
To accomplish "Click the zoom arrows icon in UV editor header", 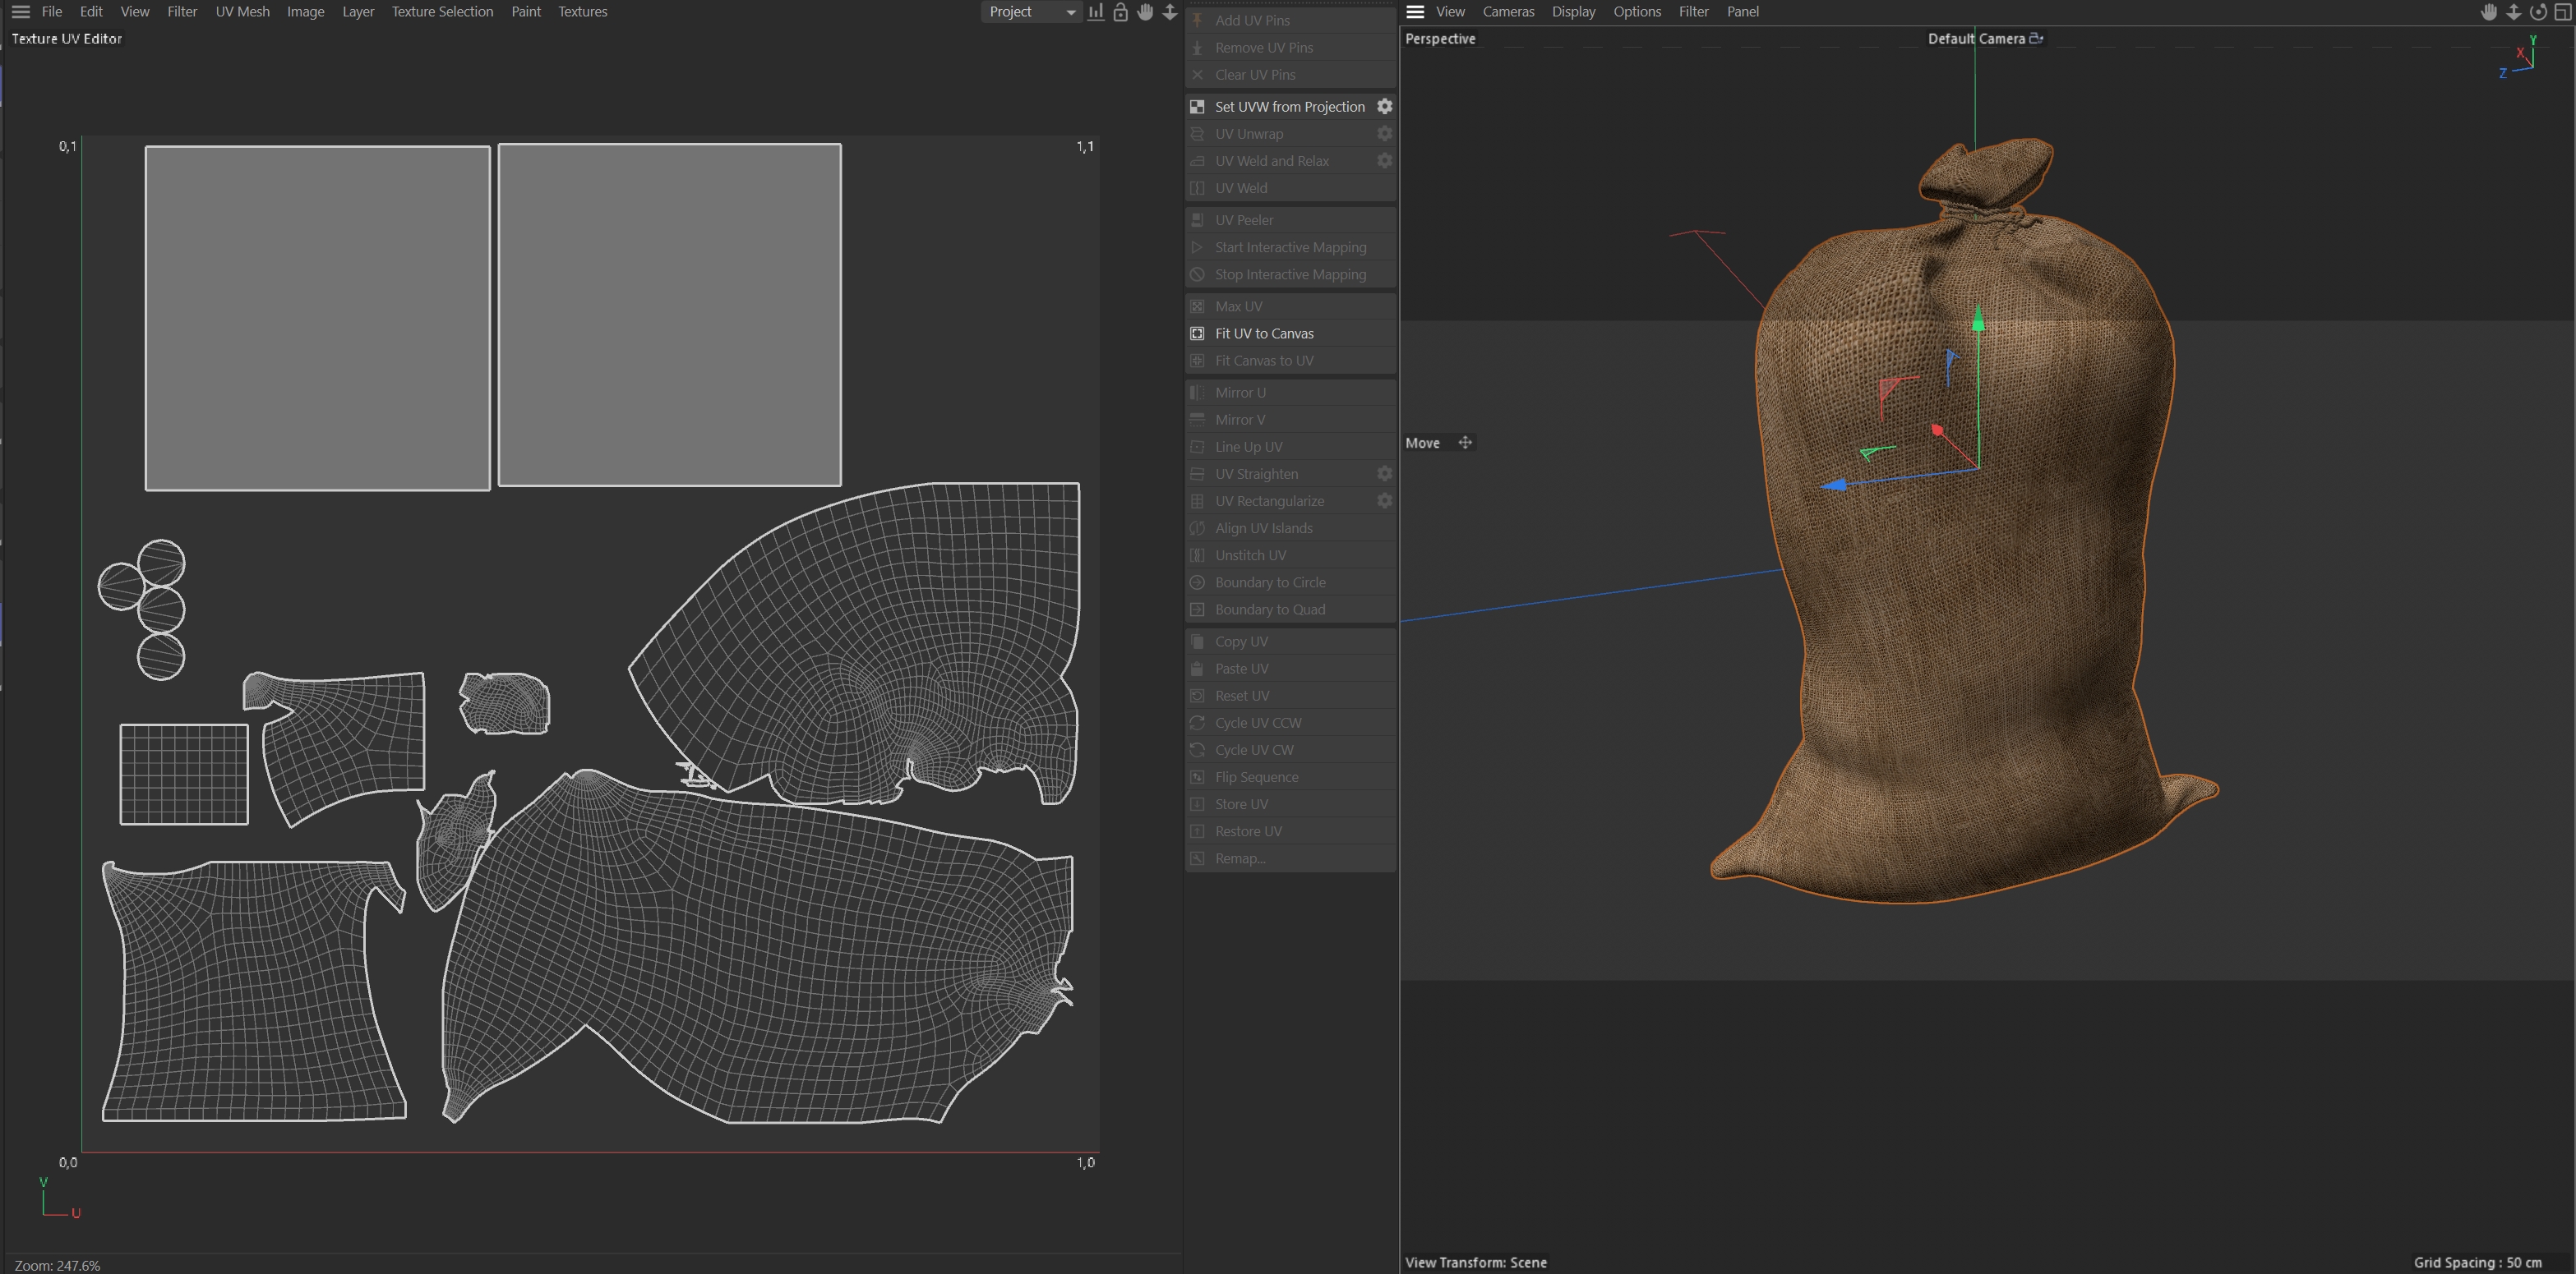I will coord(1169,12).
